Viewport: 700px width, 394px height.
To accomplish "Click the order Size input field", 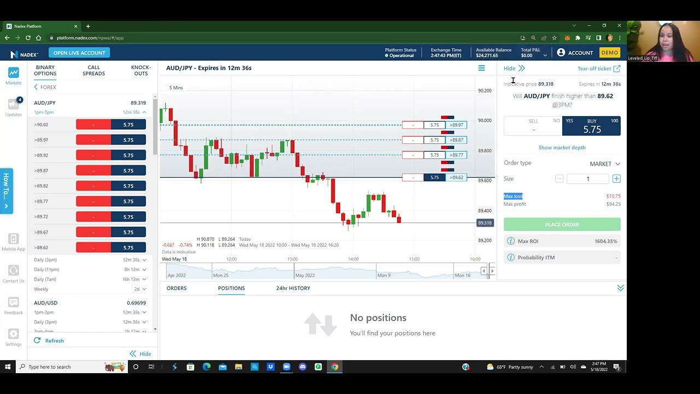I will pyautogui.click(x=588, y=179).
